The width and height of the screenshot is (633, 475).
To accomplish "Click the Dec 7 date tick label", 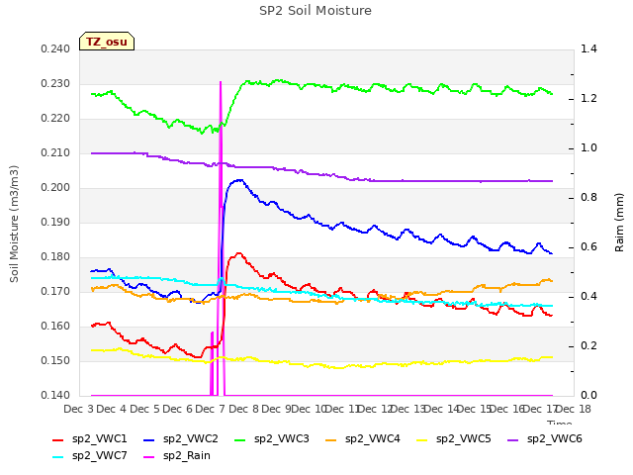I will [x=211, y=409].
